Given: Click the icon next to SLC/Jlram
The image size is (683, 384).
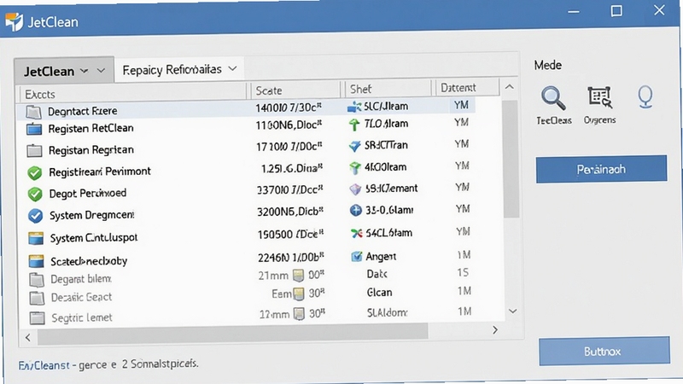Looking at the screenshot, I should (354, 107).
